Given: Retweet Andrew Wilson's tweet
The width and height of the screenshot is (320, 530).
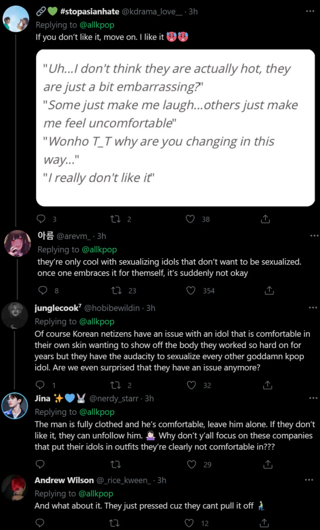Looking at the screenshot, I should click(114, 523).
